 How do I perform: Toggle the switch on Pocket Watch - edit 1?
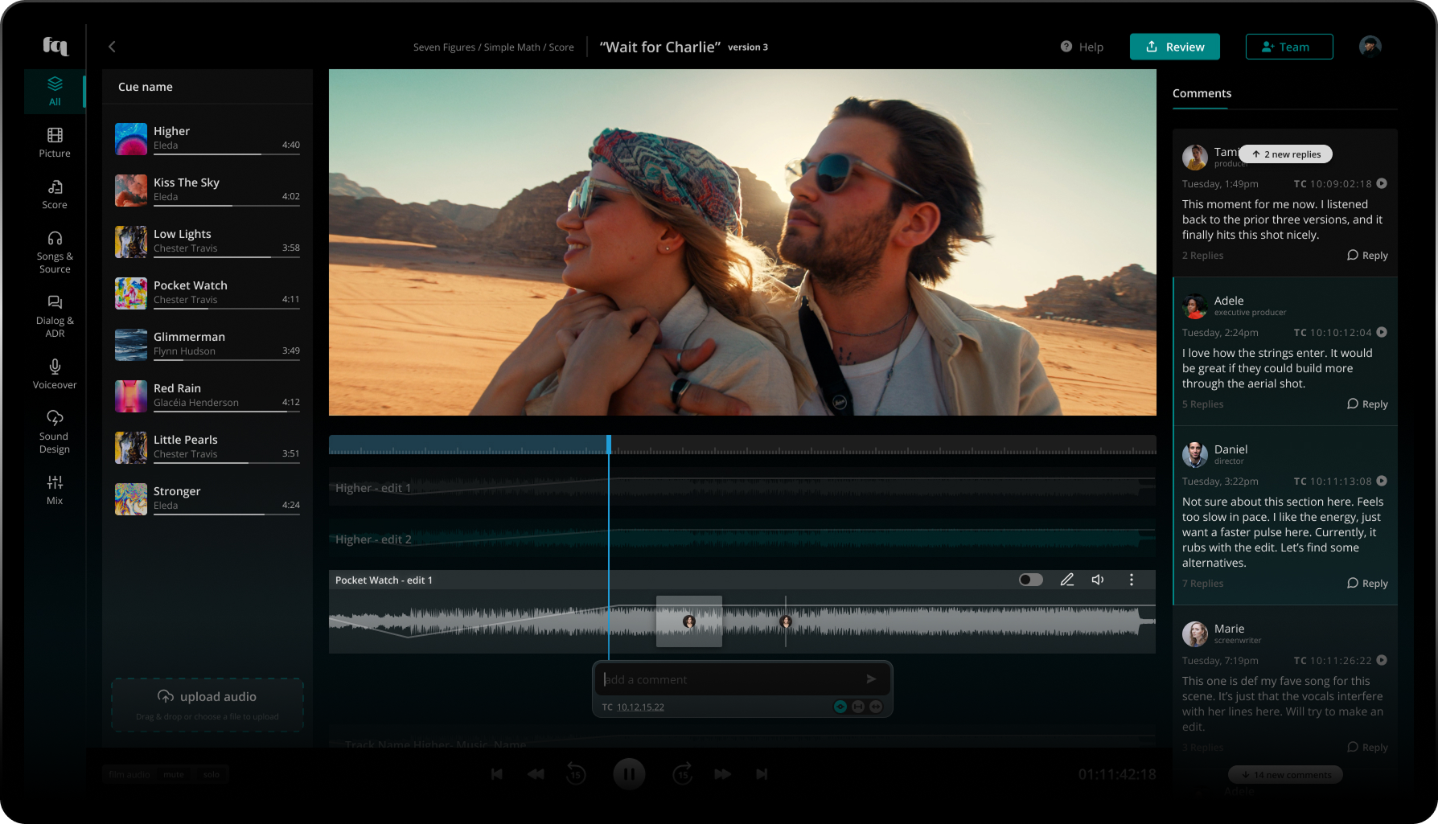coord(1030,580)
